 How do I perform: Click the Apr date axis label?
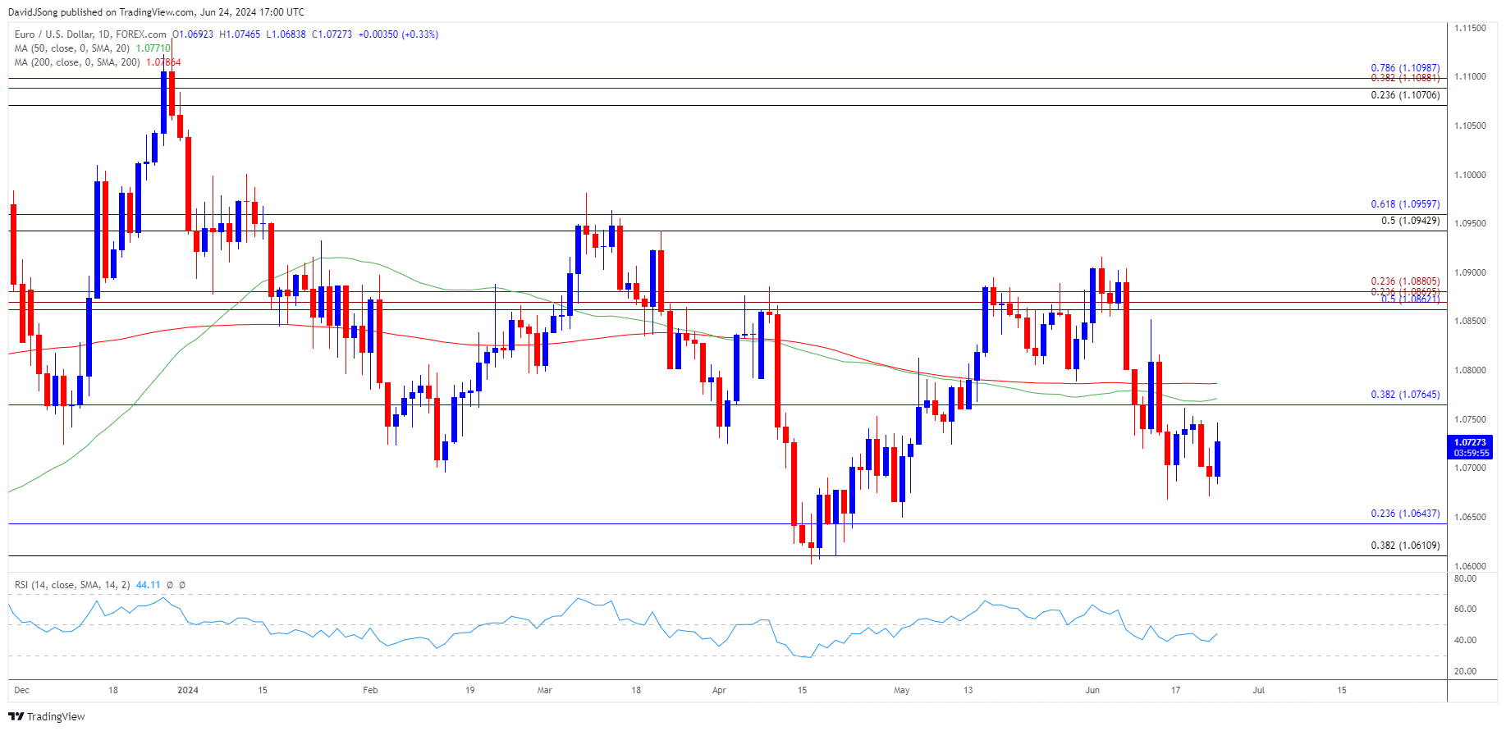pos(719,690)
